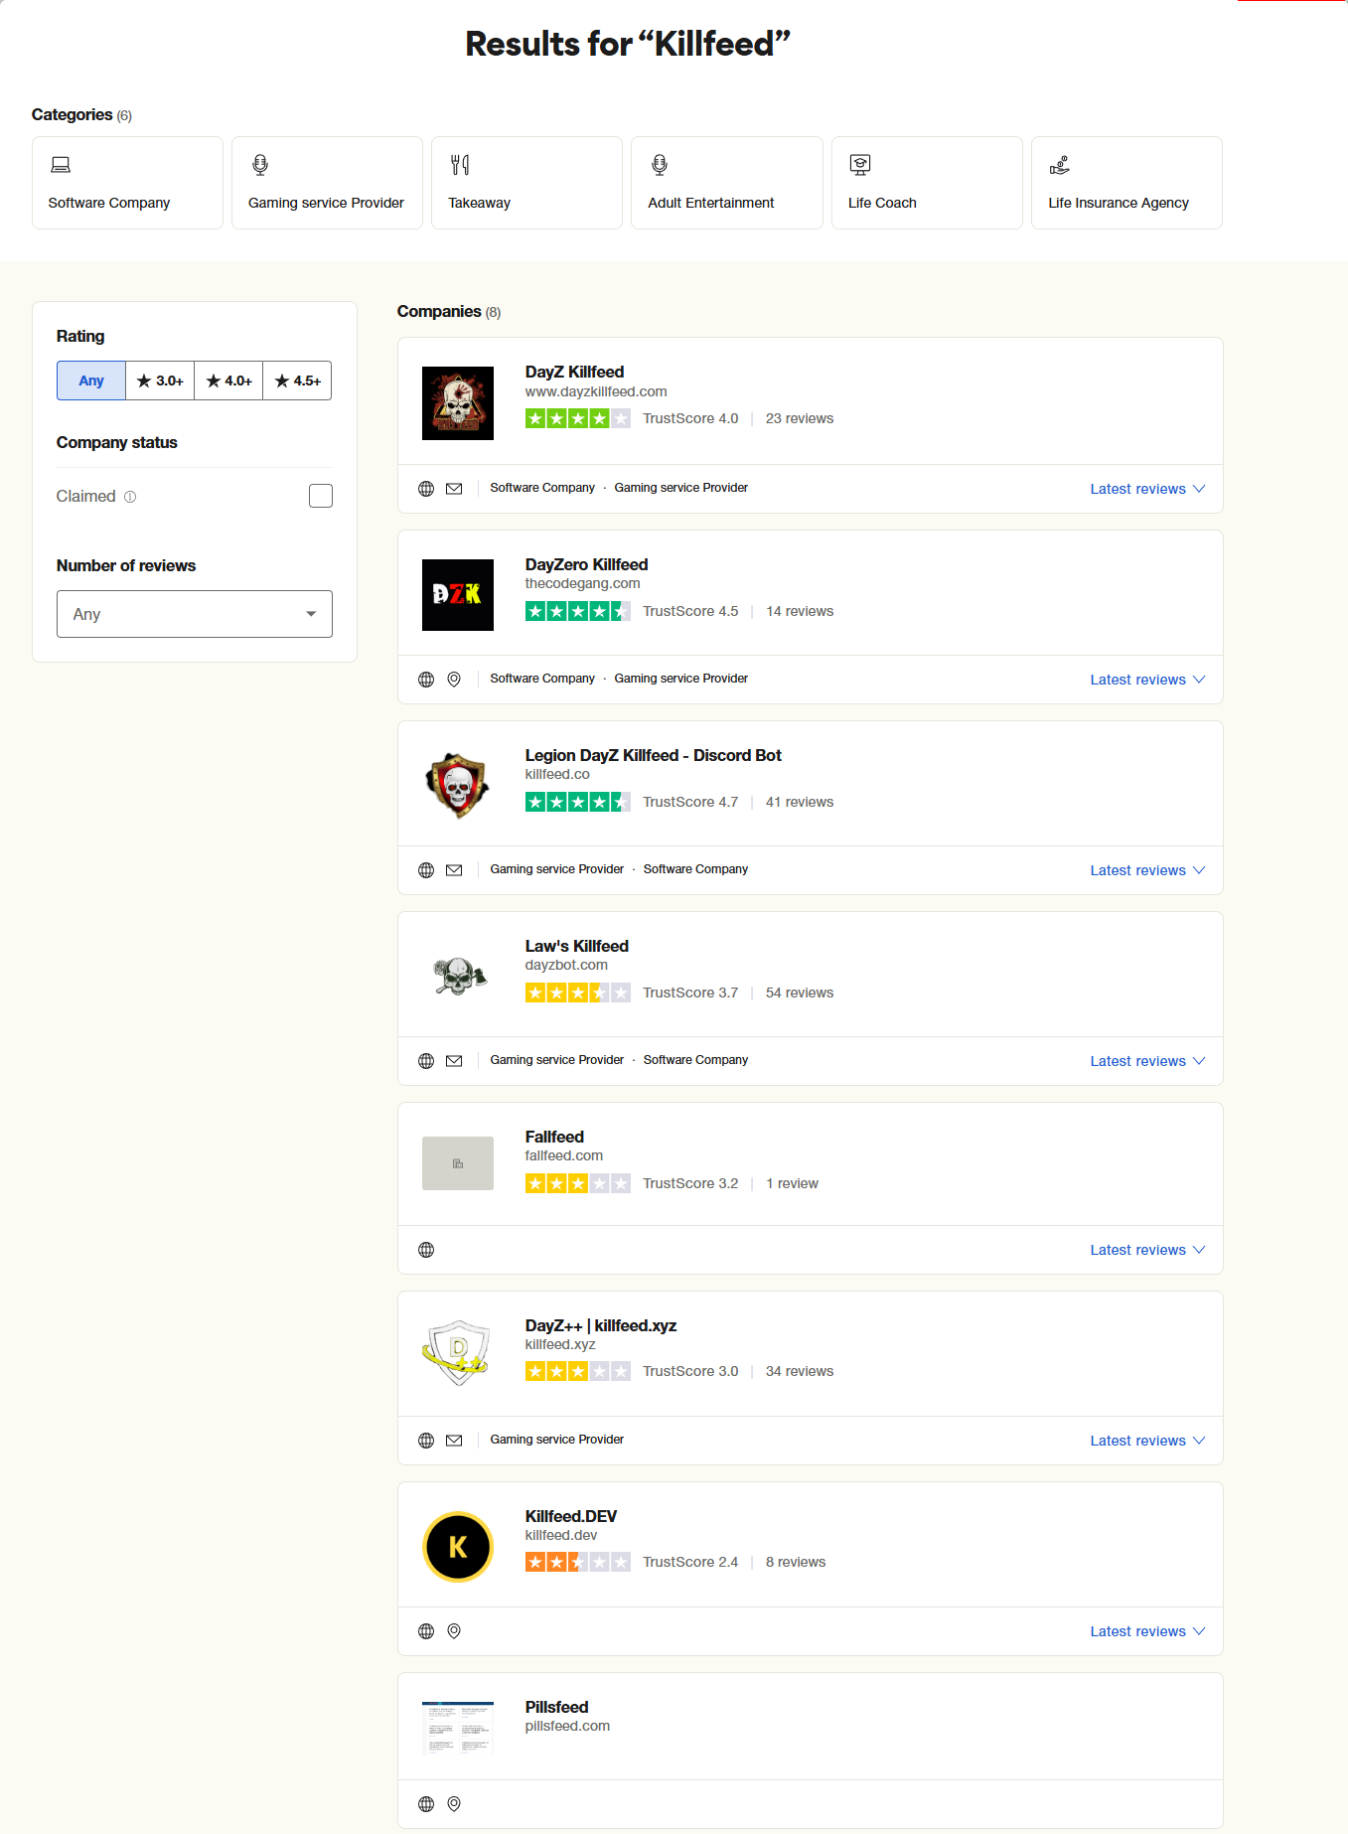The image size is (1348, 1834).
Task: Click the TrustScore 4.7 text
Action: [x=690, y=802]
